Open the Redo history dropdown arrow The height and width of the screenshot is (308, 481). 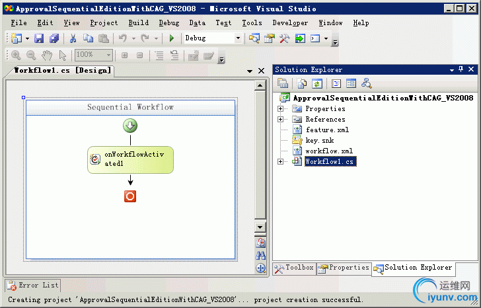[156, 38]
